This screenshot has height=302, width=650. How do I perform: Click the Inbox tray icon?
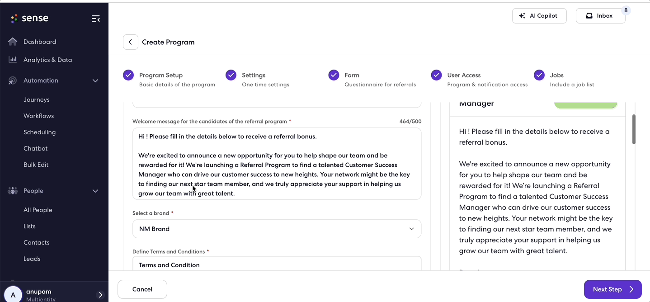point(589,16)
